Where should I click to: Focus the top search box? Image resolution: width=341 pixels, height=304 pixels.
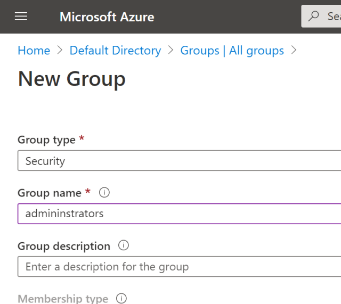[330, 17]
